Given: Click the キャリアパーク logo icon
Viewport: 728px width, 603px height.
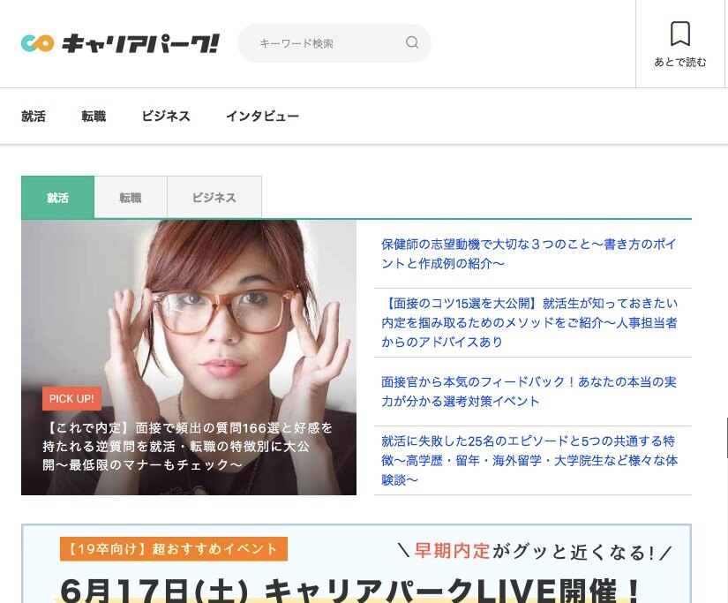Looking at the screenshot, I should pos(37,43).
